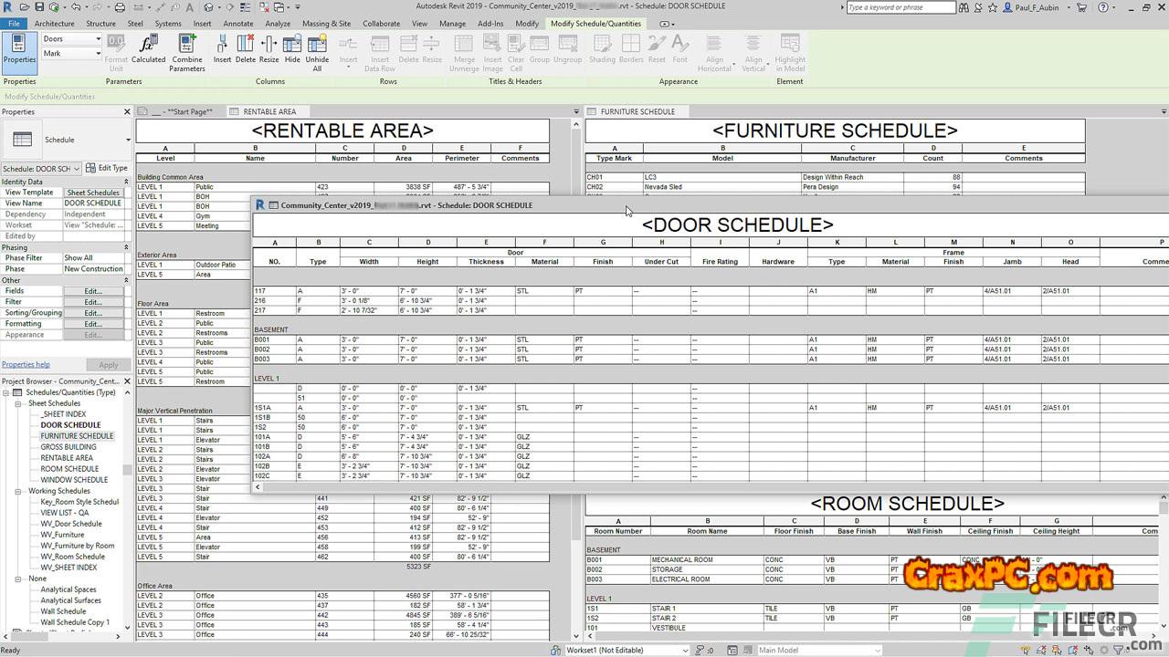Screen dimensions: 1169x657
Task: Select the Resize column tool
Action: pos(269,47)
